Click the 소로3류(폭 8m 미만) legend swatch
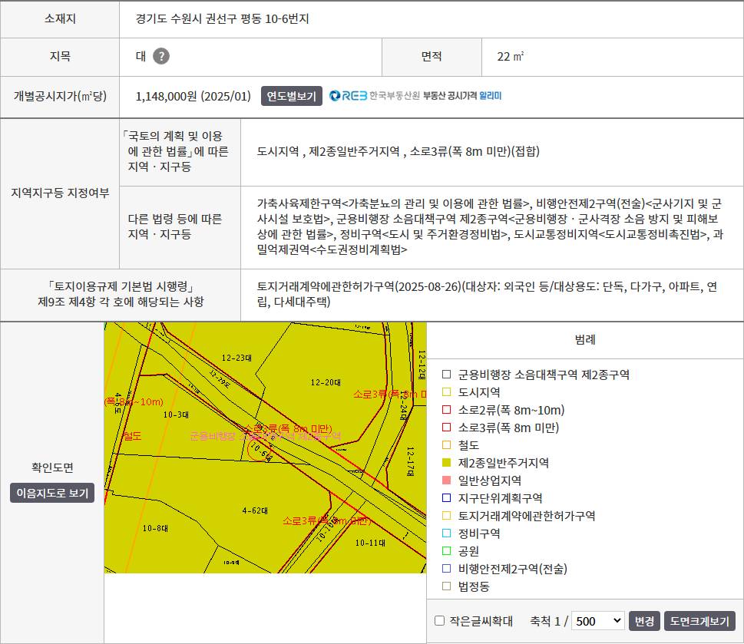This screenshot has height=644, width=744. pyautogui.click(x=447, y=428)
